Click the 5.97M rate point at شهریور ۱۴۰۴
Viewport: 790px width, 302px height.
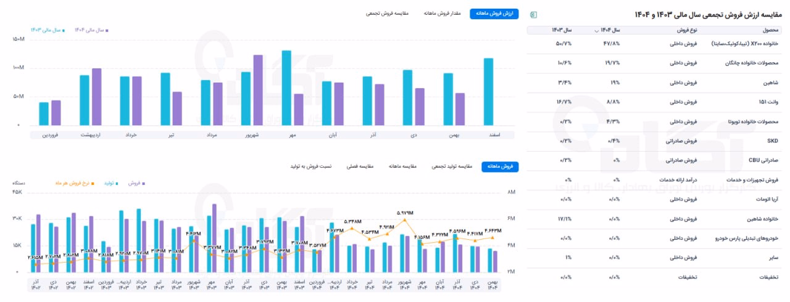pyautogui.click(x=405, y=220)
